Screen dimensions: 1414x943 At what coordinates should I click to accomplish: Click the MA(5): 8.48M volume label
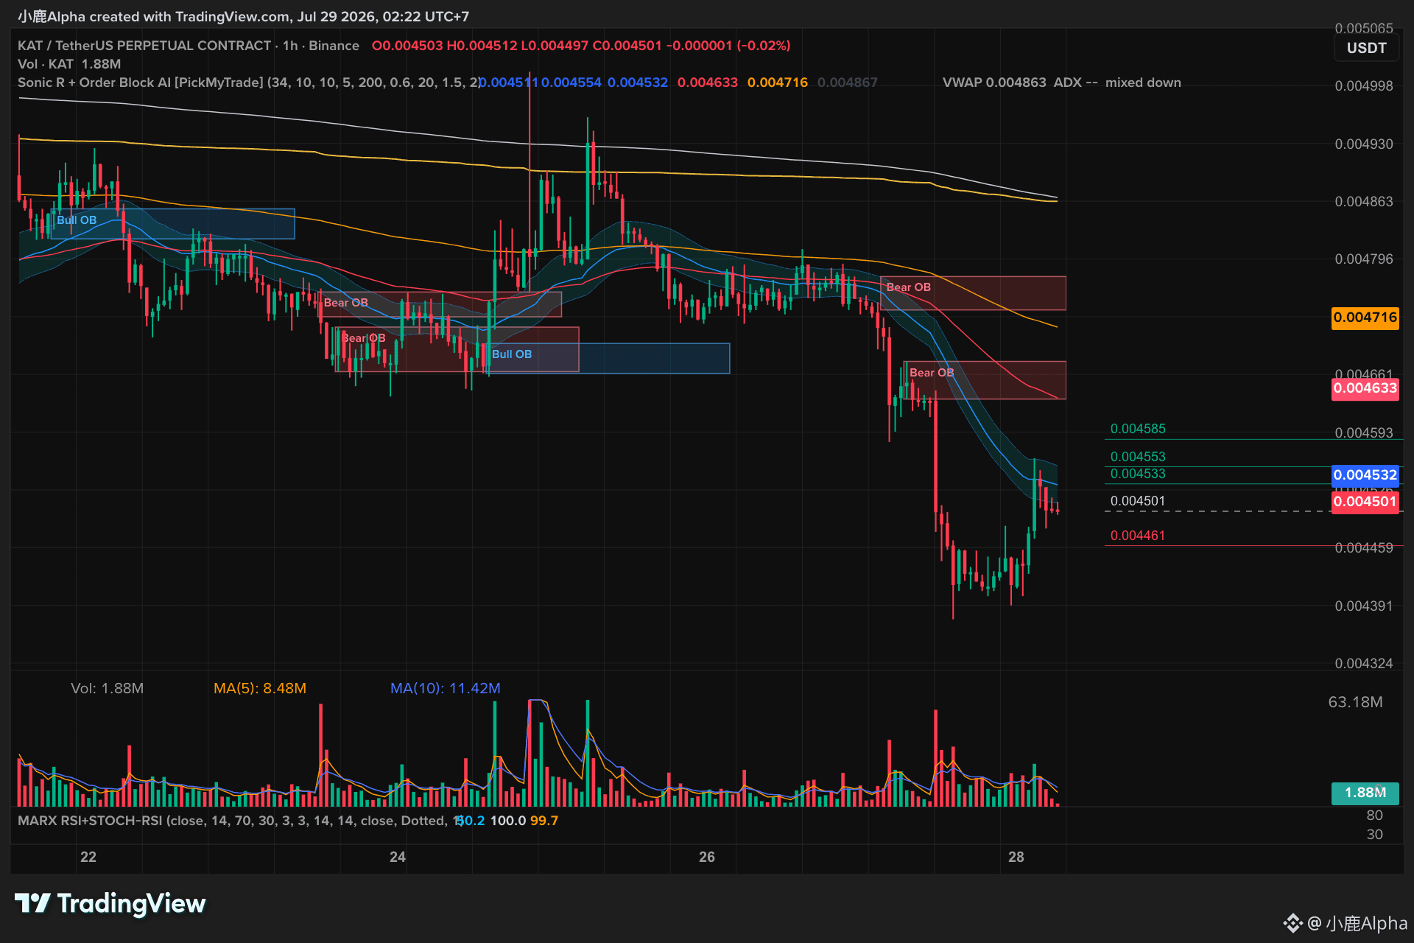pos(260,688)
